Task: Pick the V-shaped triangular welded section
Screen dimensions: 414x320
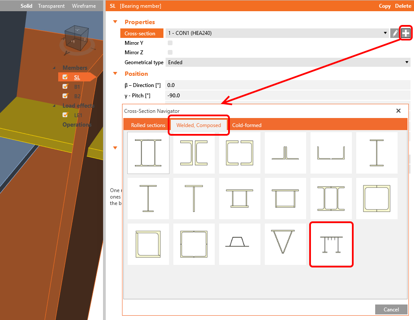Action: point(285,244)
